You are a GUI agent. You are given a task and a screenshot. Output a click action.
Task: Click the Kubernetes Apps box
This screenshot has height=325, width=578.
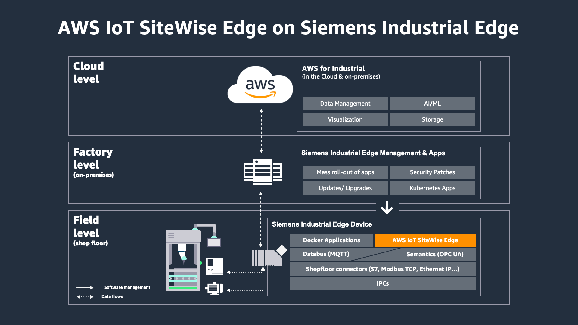point(432,188)
